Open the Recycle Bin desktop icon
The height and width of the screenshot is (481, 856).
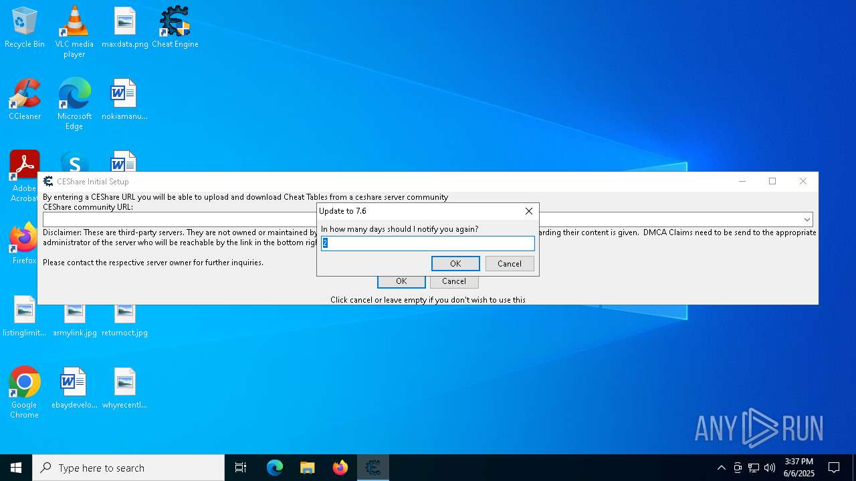click(25, 27)
